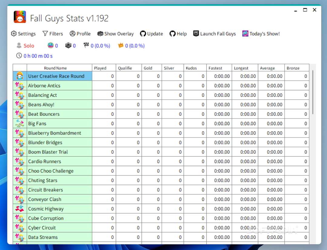This screenshot has height=250, width=327.
Task: Open the Help menu item
Action: [x=178, y=34]
